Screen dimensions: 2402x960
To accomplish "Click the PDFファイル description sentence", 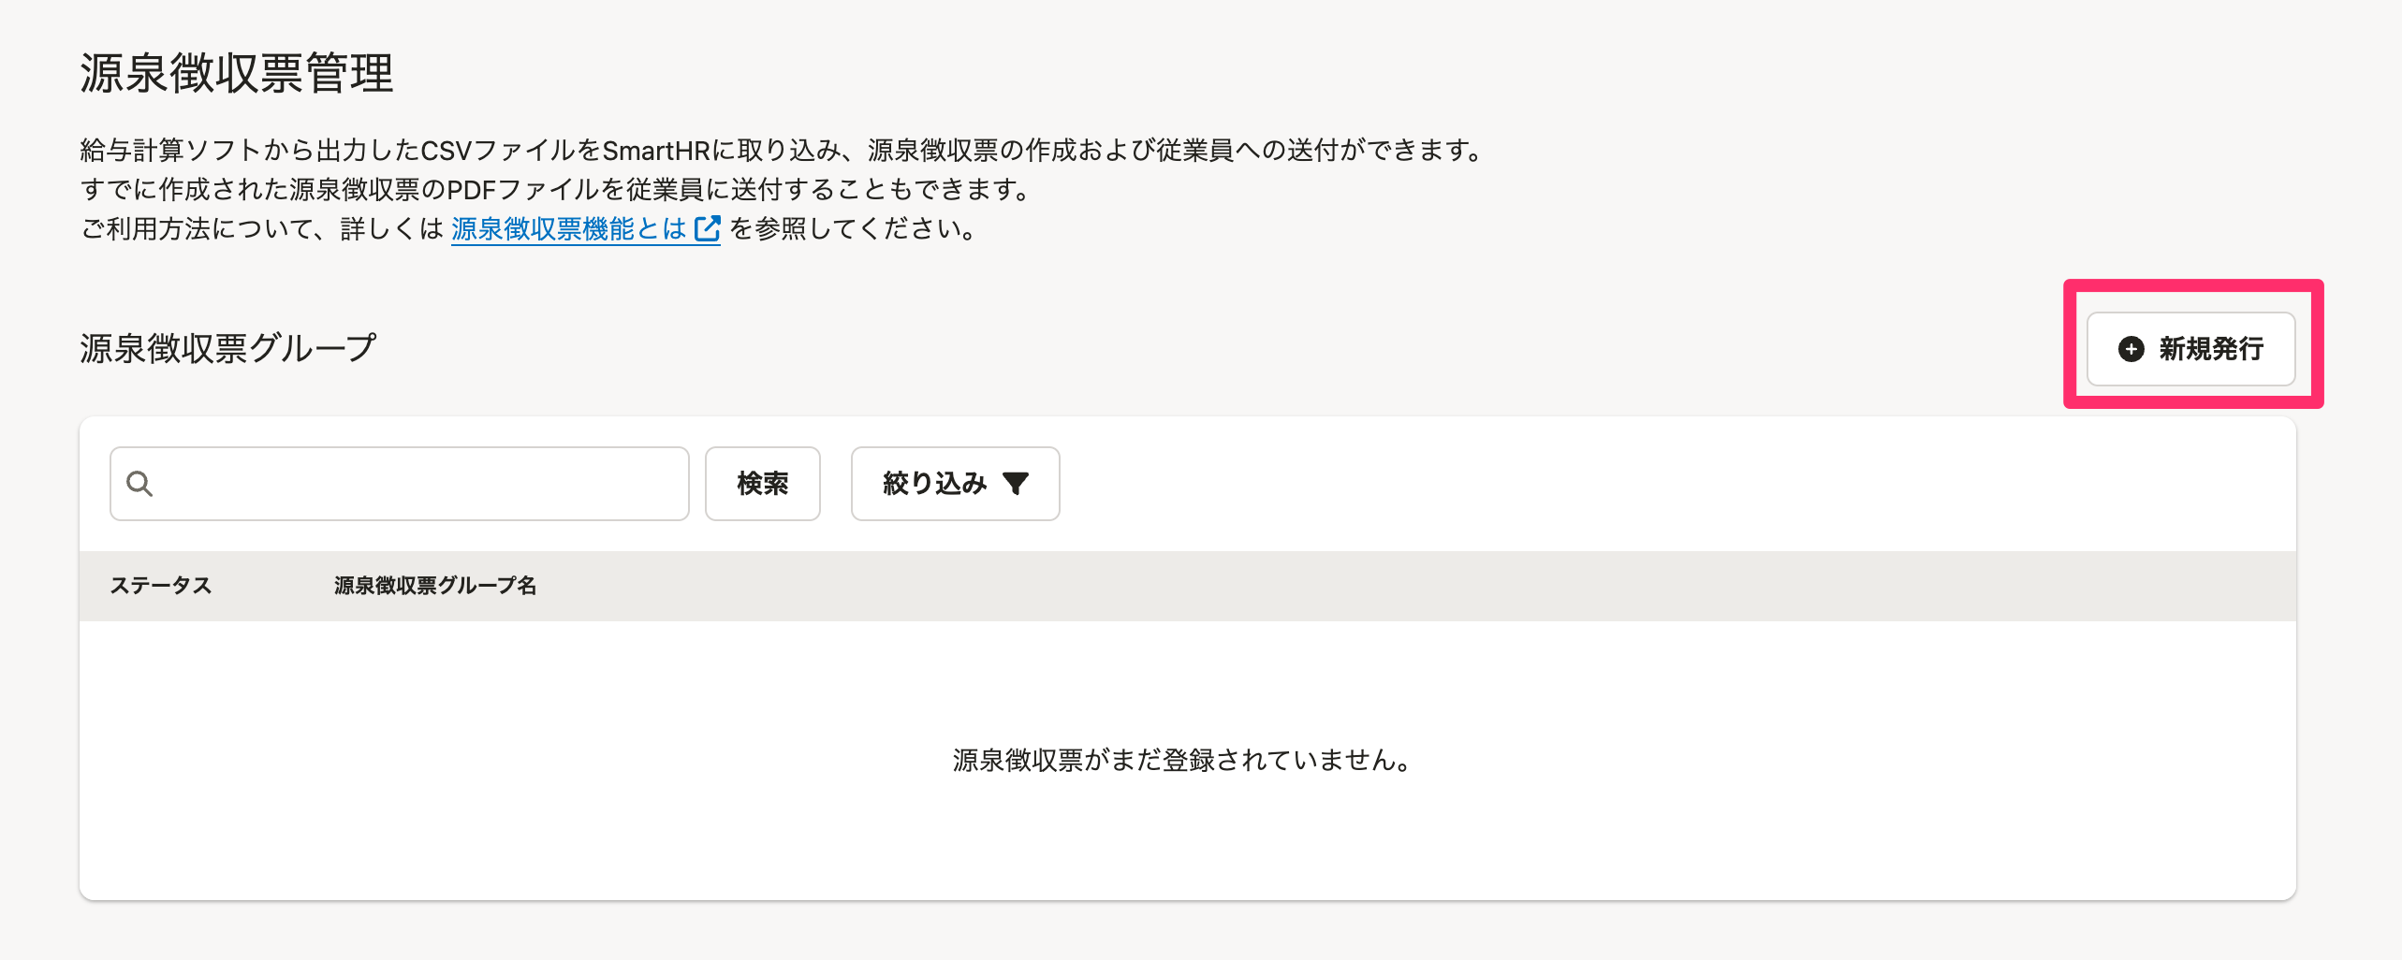I will [557, 189].
